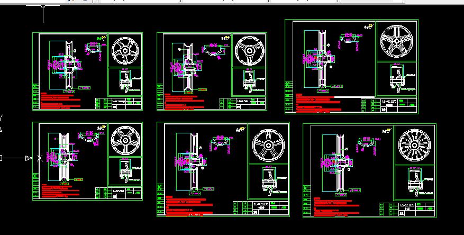The image size is (464, 235).
Task: Select the twelve-spoke wheel front view
Action: coord(414,146)
